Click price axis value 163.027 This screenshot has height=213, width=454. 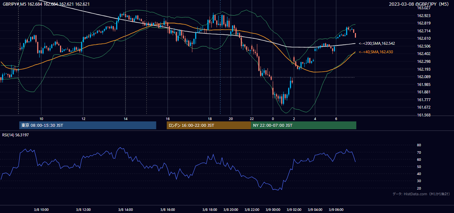coord(424,8)
